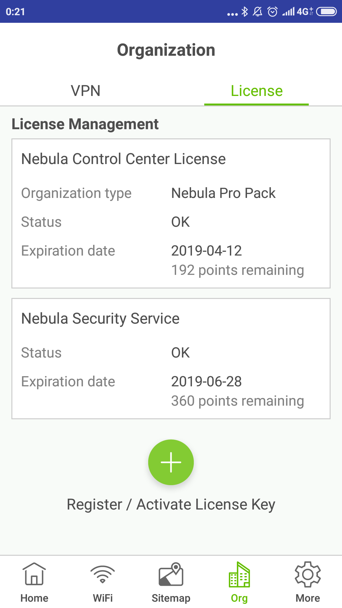Screen dimensions: 342x608
Task: Tap the green plus add license button
Action: tap(171, 462)
